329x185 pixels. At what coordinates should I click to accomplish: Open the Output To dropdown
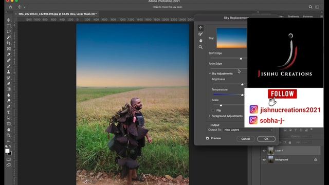(248, 130)
